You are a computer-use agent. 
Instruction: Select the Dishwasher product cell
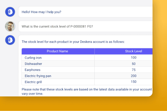pyautogui.click(x=58, y=64)
